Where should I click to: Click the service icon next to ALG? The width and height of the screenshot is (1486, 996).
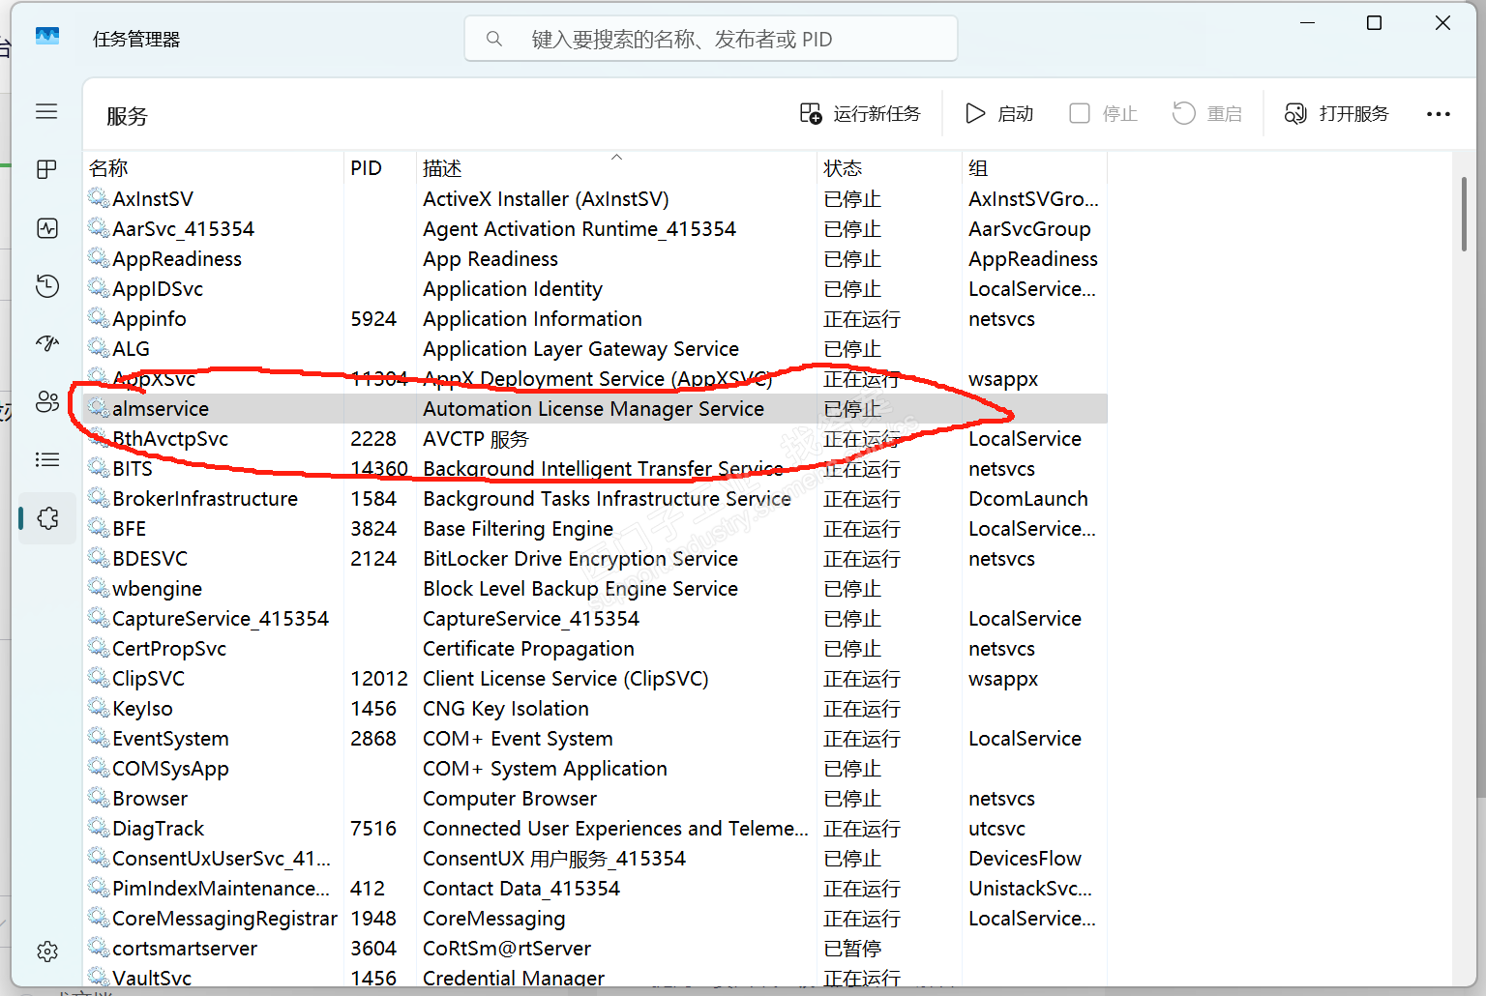coord(98,348)
